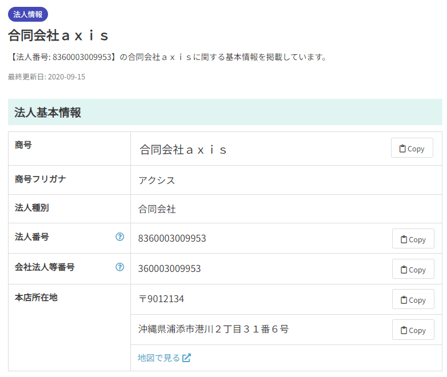Click the 8360003009953 number in the table

172,238
